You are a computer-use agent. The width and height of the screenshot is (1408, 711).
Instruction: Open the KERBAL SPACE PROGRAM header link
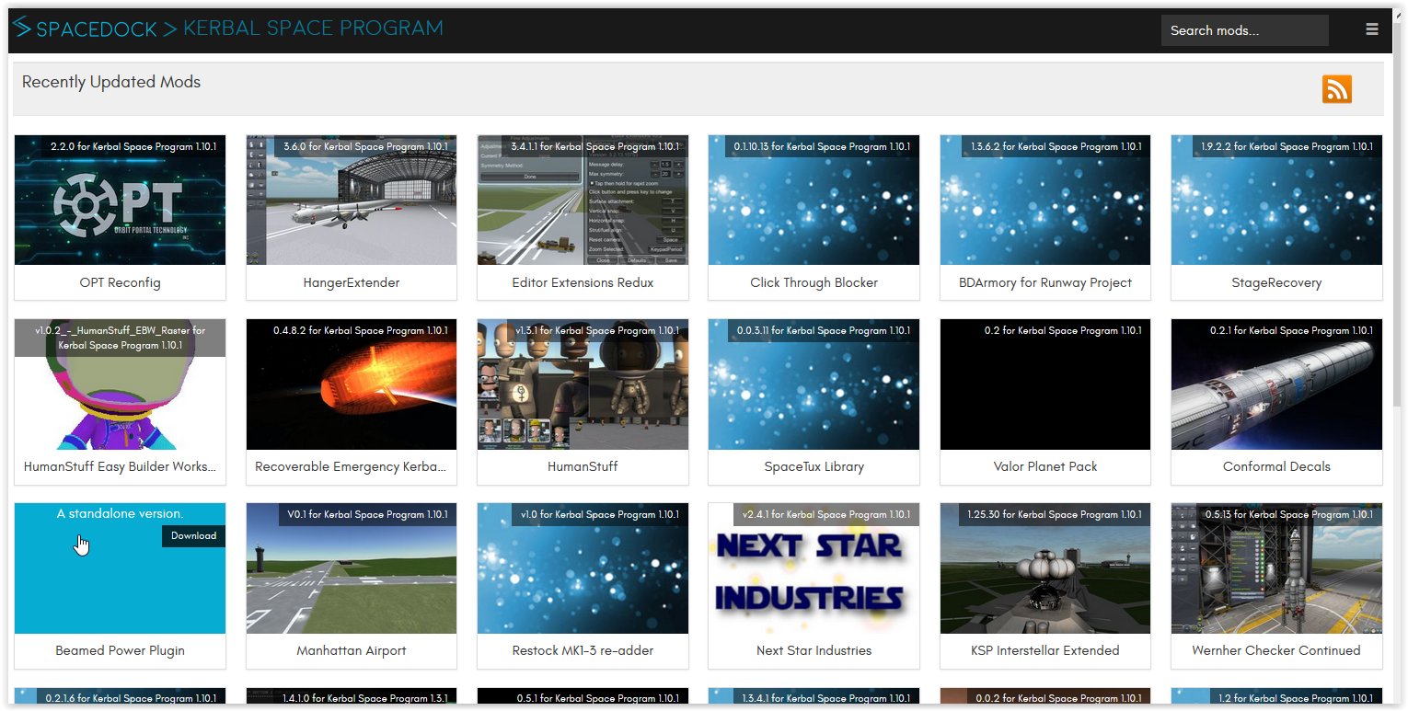point(313,29)
